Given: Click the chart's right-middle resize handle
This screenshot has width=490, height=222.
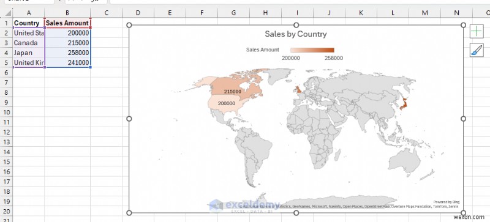Looking at the screenshot, I should [464, 119].
